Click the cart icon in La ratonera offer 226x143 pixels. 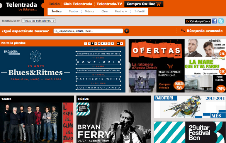coord(170,66)
